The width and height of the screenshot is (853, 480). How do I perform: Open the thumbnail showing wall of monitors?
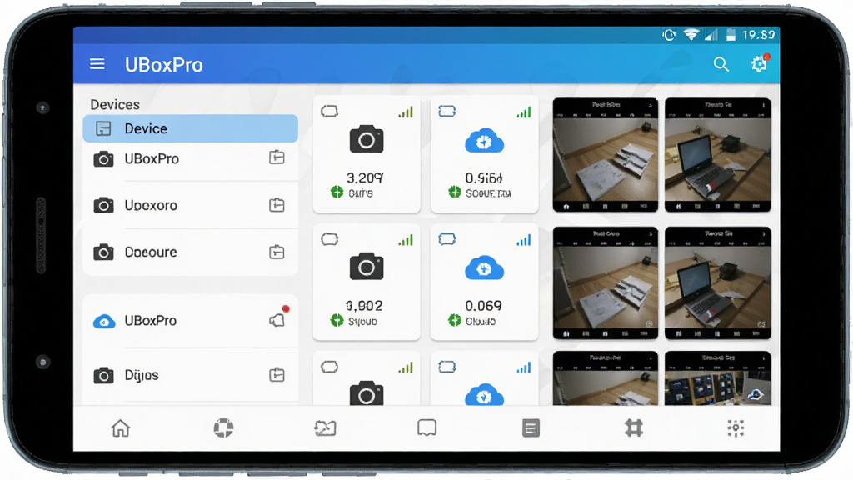click(717, 377)
